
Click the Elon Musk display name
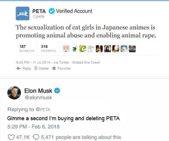[38, 91]
